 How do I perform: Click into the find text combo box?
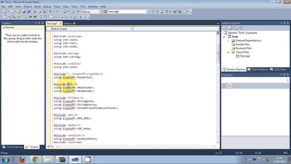pyautogui.click(x=126, y=11)
